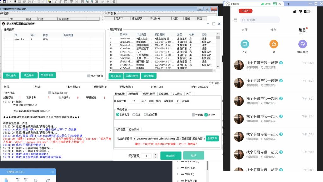
Task: Open the 评论 comments icon
Action: (x=244, y=44)
